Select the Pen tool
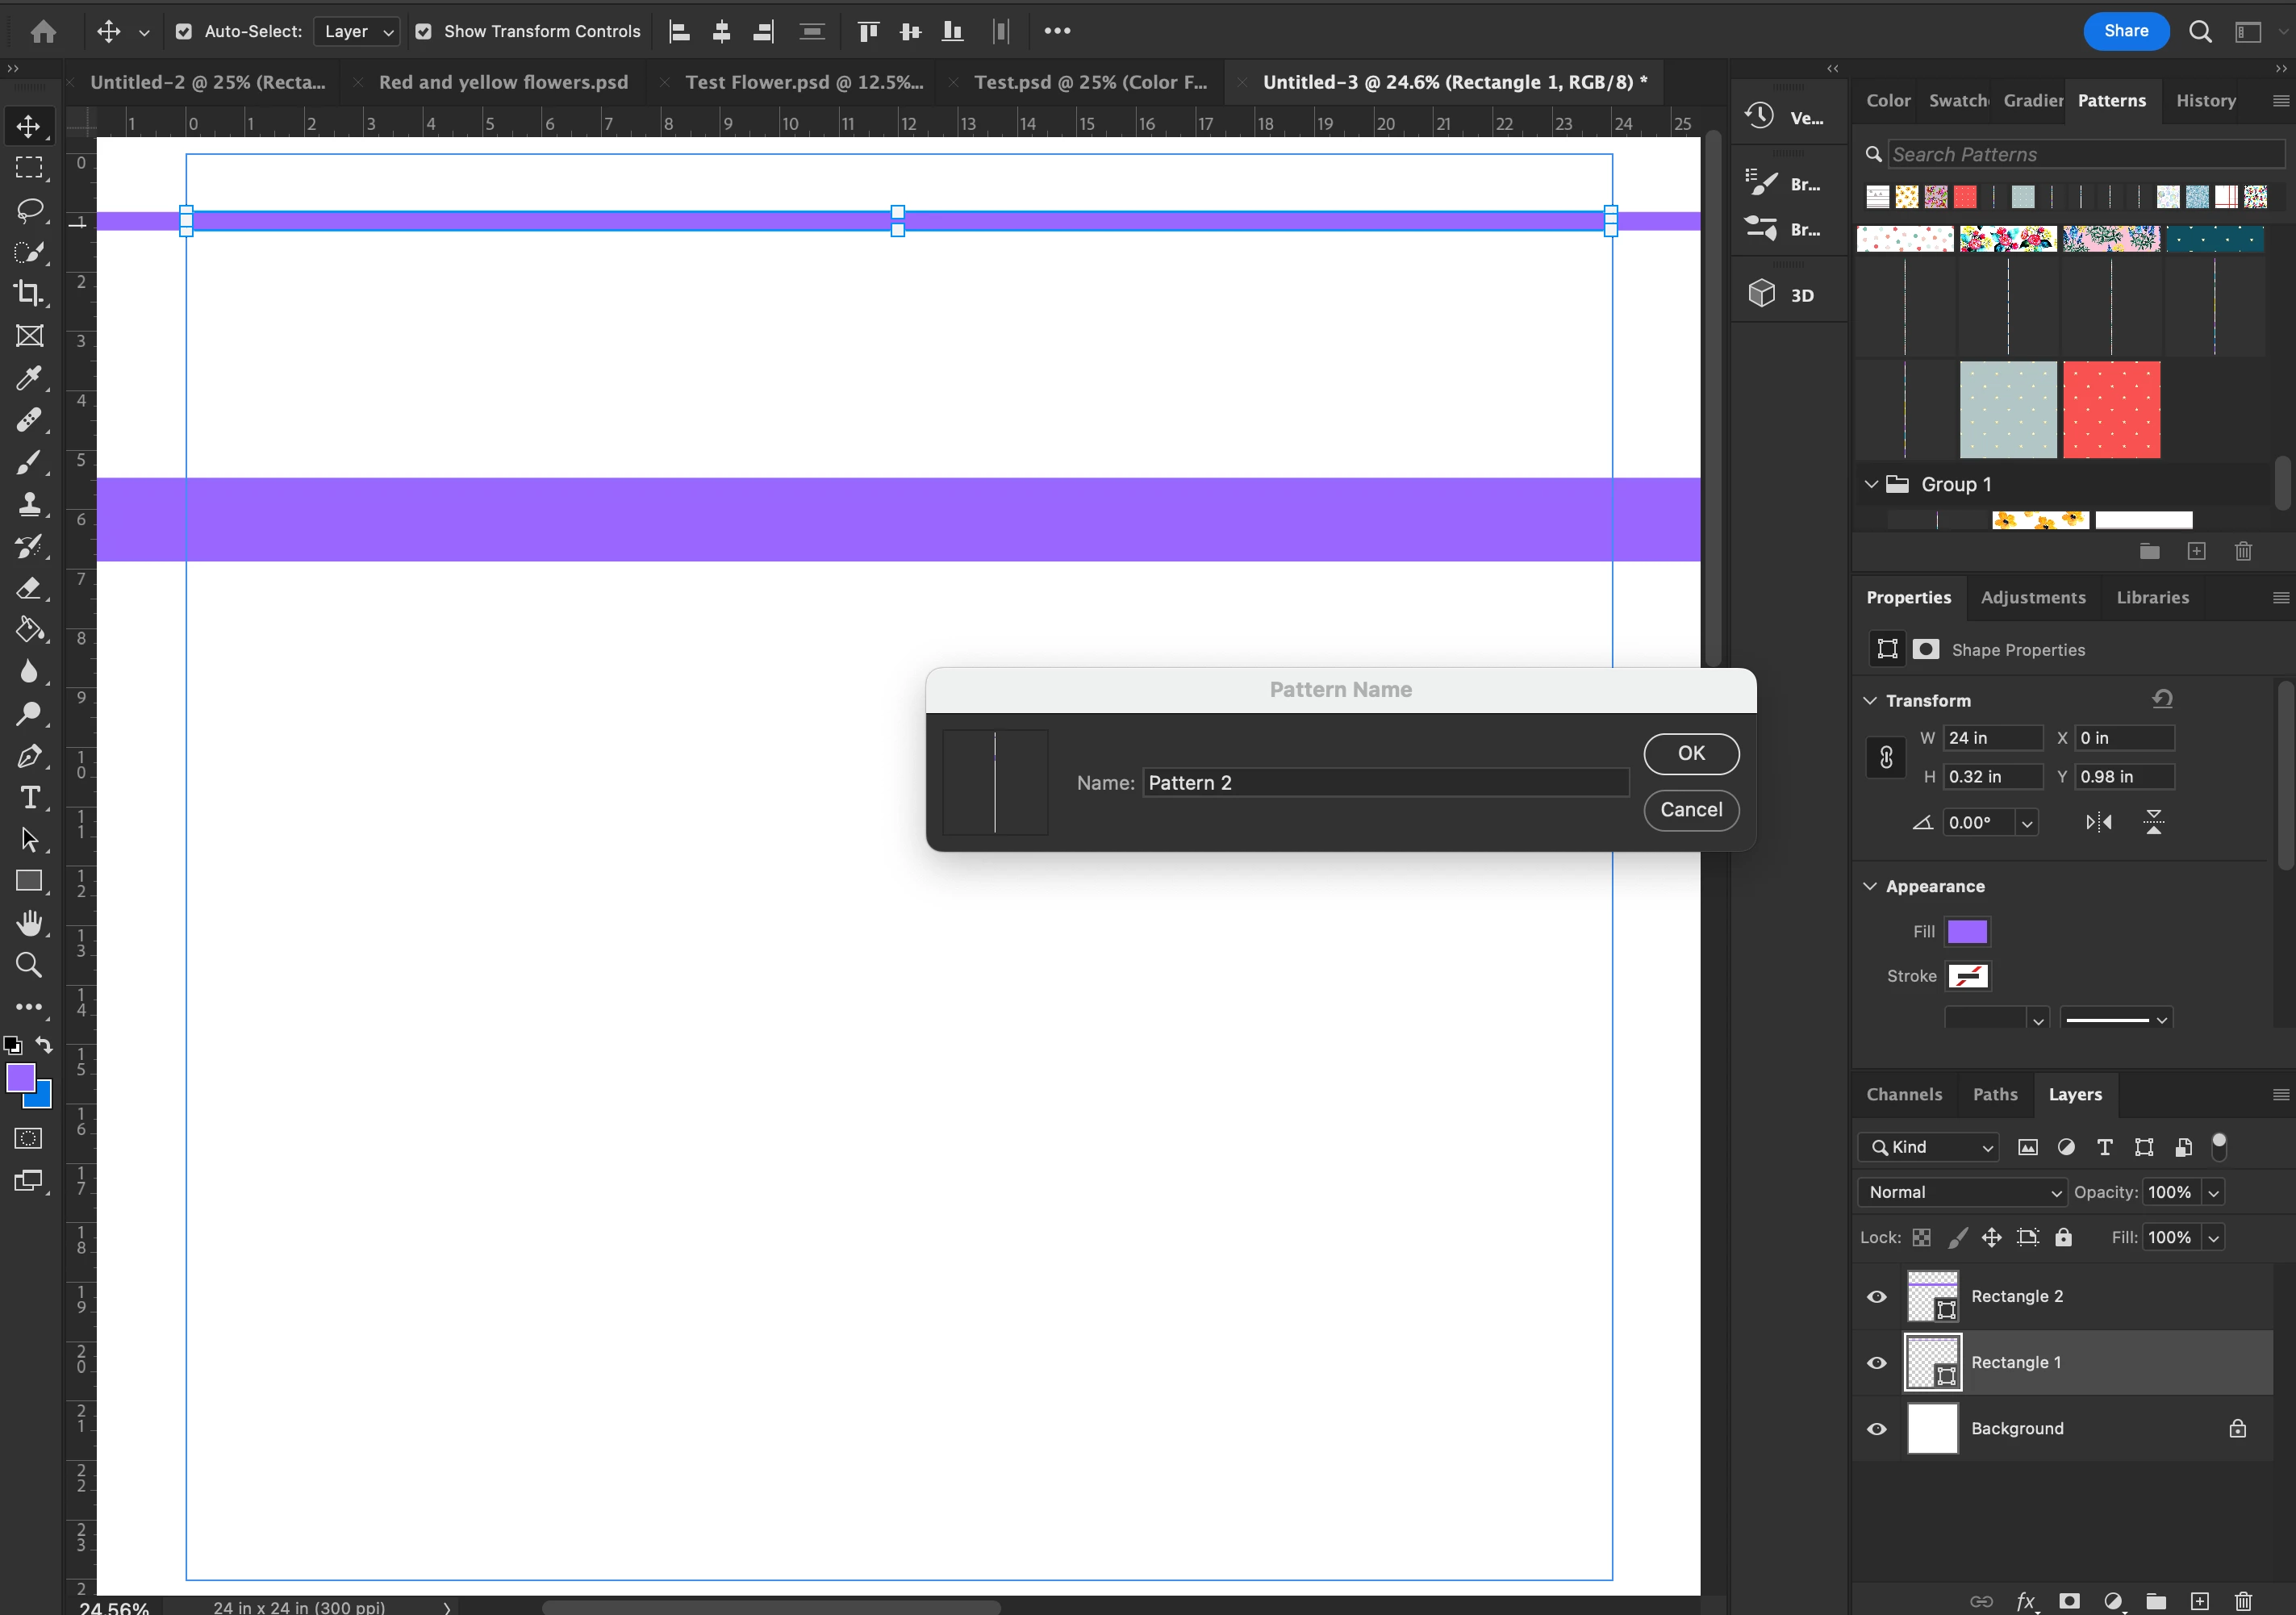Screen dimensions: 2296x1615 29,756
